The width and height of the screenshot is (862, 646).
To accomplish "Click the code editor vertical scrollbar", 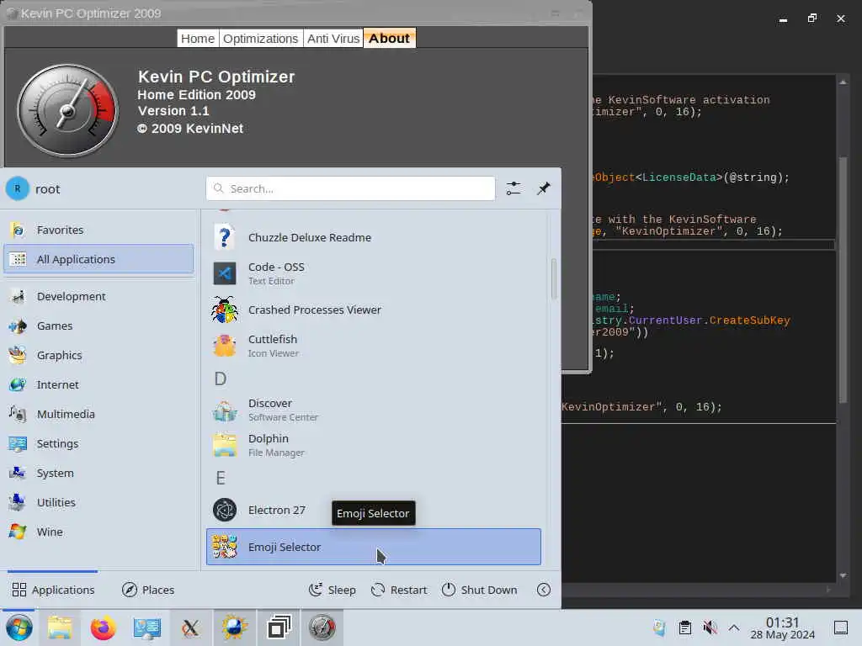I will click(843, 280).
